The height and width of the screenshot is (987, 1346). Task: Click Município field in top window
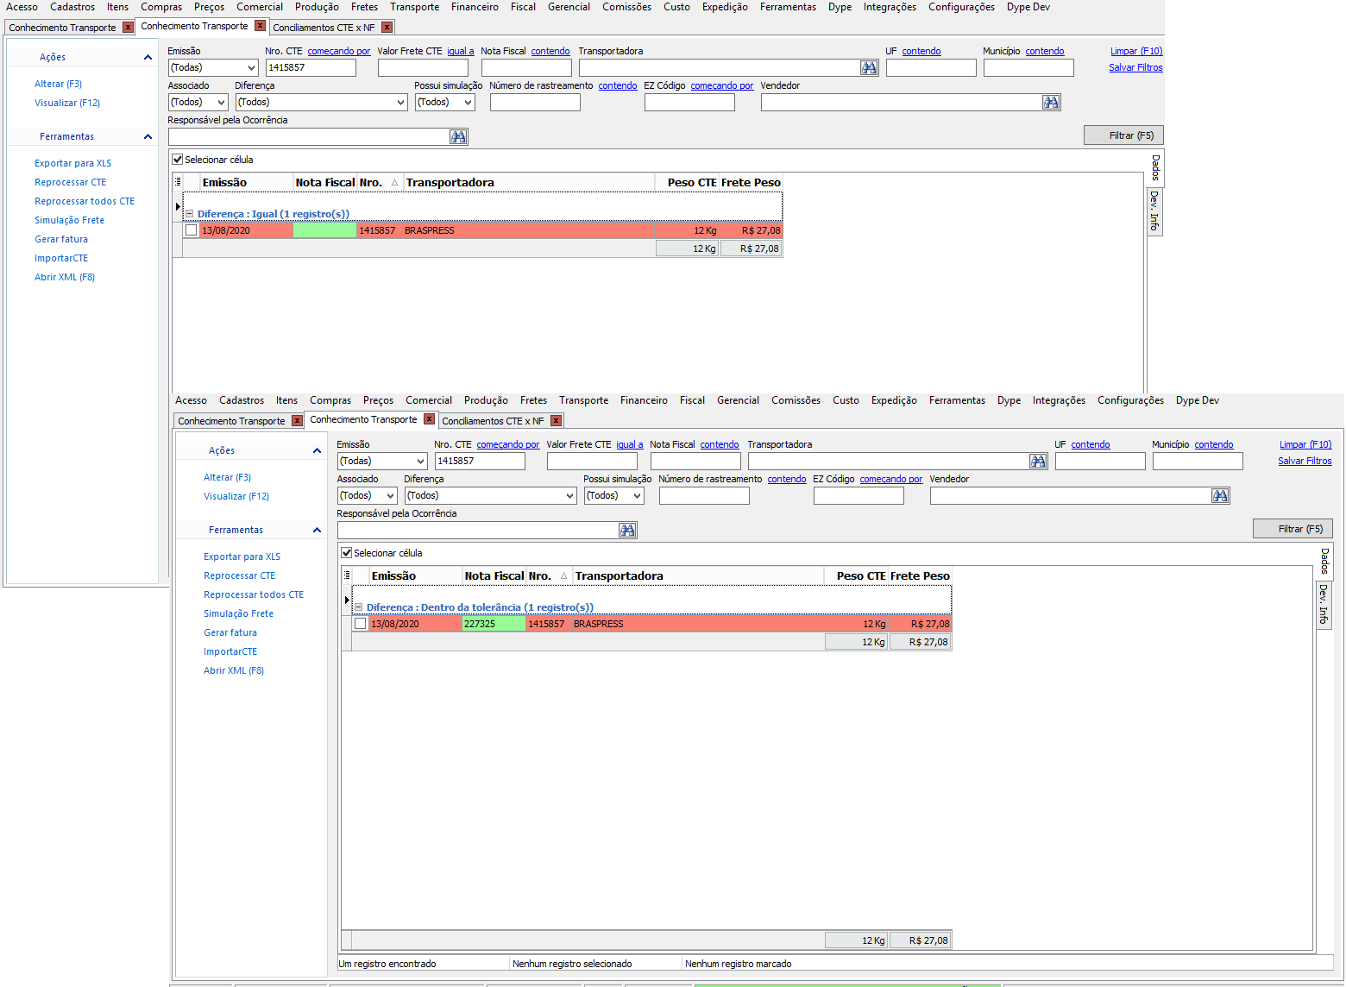click(x=1028, y=68)
